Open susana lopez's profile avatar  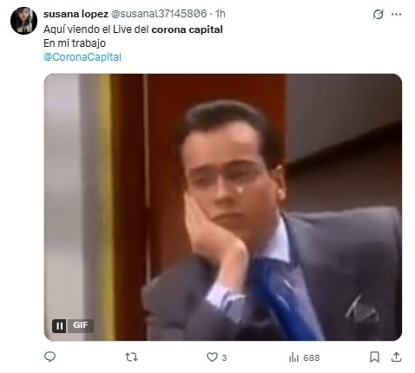23,21
